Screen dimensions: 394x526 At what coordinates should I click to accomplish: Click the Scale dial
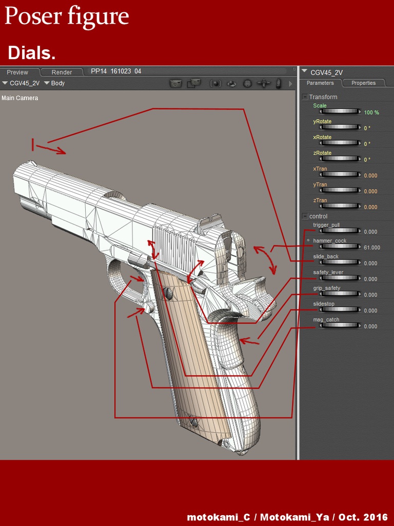click(340, 111)
